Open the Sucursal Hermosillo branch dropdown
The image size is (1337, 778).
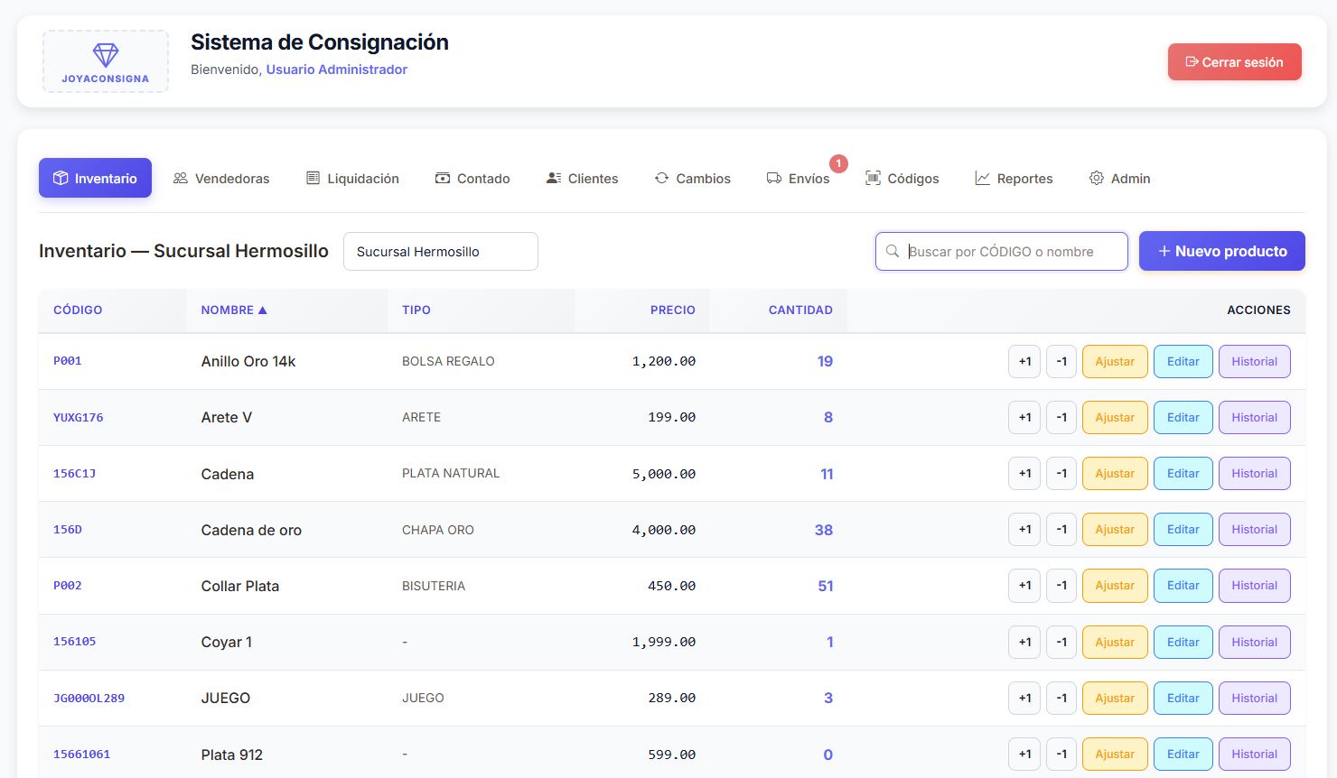441,252
